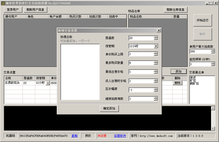Click the 物品名称 column header
Image resolution: width=219 pixels, height=142 pixels.
(150, 17)
